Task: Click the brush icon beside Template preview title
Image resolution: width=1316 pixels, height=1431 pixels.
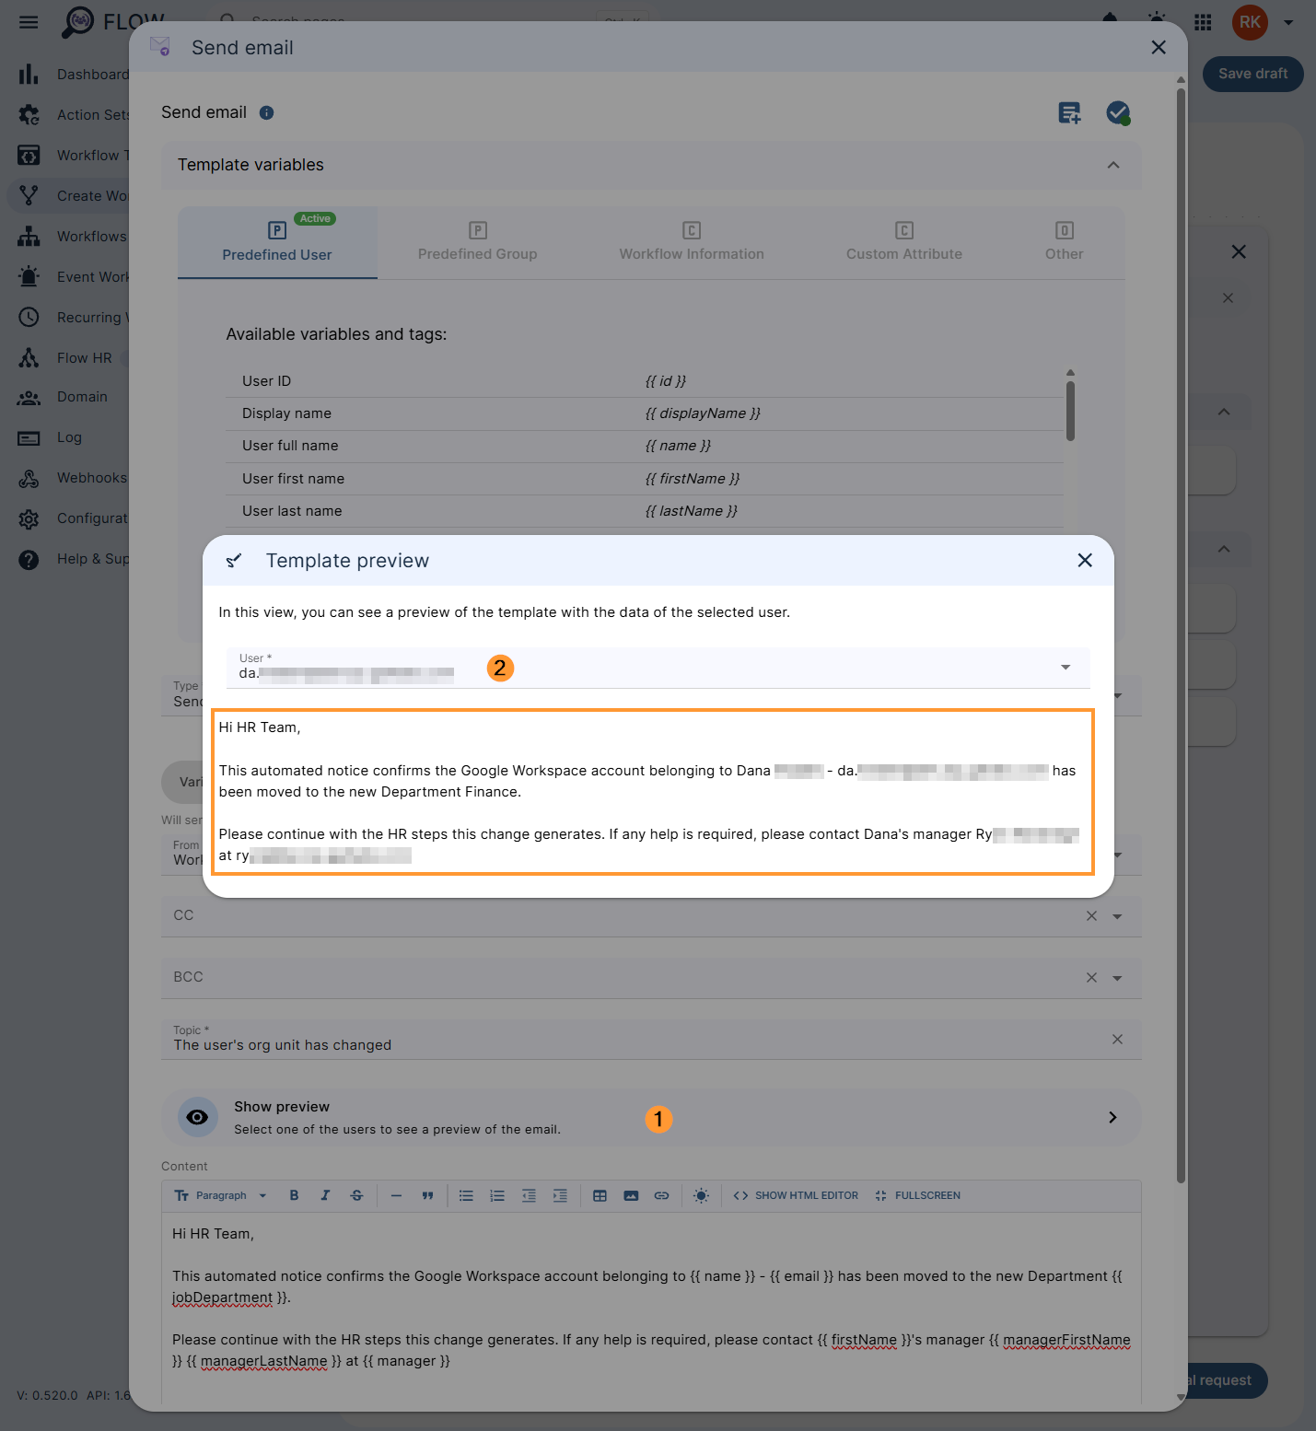Action: pyautogui.click(x=234, y=560)
